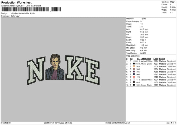Choose the salmon swatch for thread code 1020
This screenshot has width=177, height=125.
point(134,77)
